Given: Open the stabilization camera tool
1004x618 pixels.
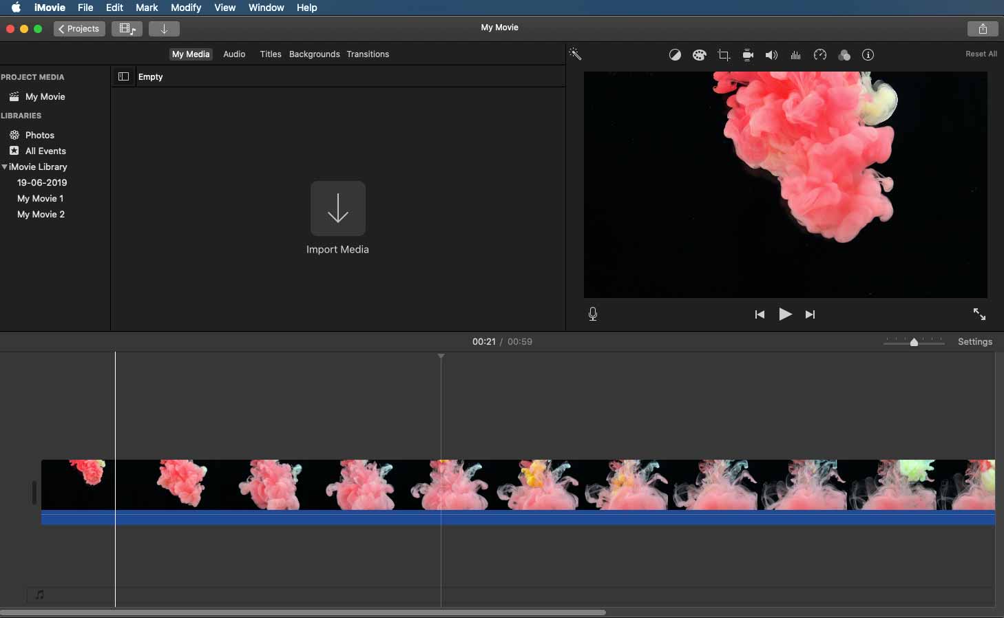Looking at the screenshot, I should coord(748,55).
